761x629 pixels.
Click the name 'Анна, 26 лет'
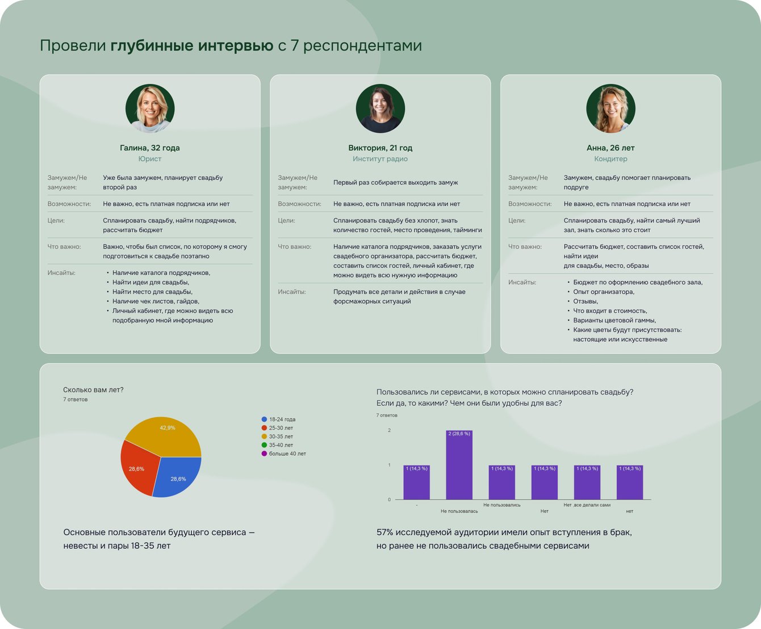pyautogui.click(x=611, y=148)
